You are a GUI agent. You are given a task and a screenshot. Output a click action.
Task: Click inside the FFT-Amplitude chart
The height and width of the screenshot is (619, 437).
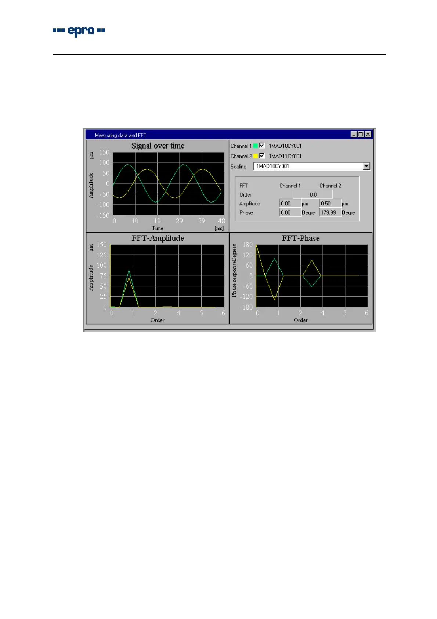click(167, 276)
